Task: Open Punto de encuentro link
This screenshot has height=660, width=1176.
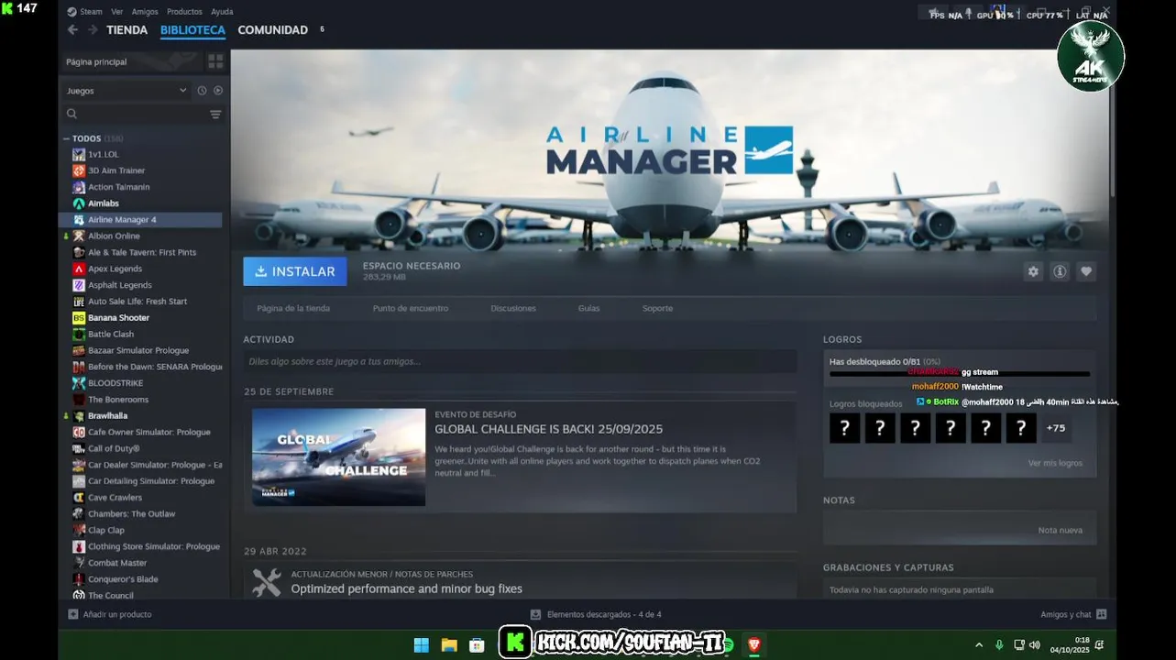Action: 411,308
